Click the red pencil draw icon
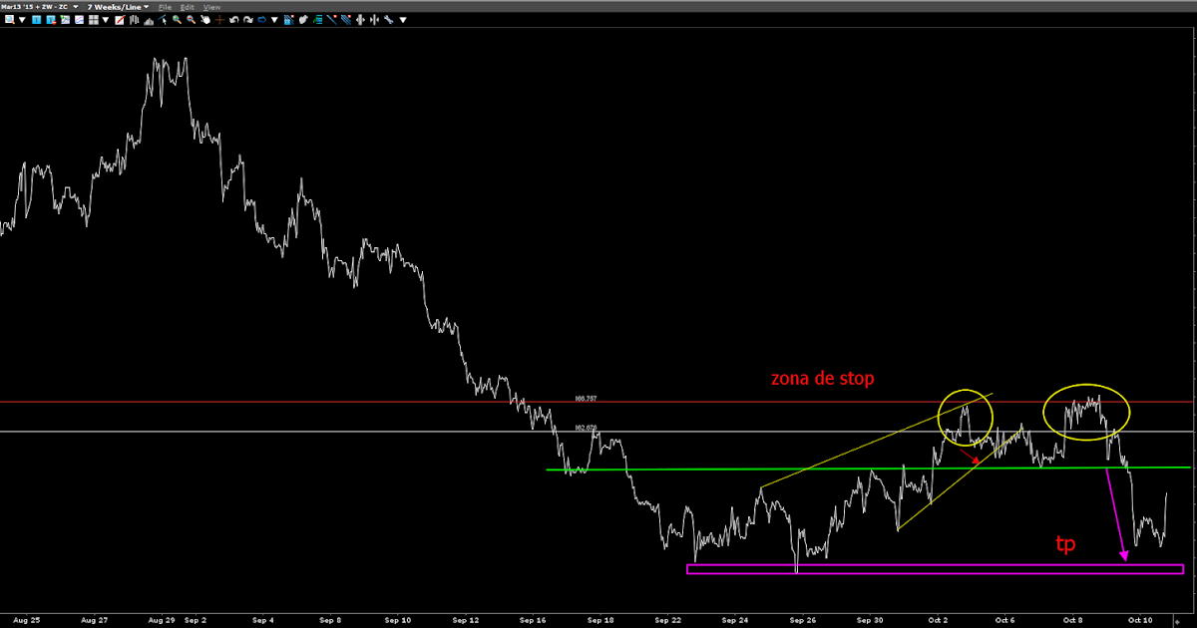 (x=120, y=19)
